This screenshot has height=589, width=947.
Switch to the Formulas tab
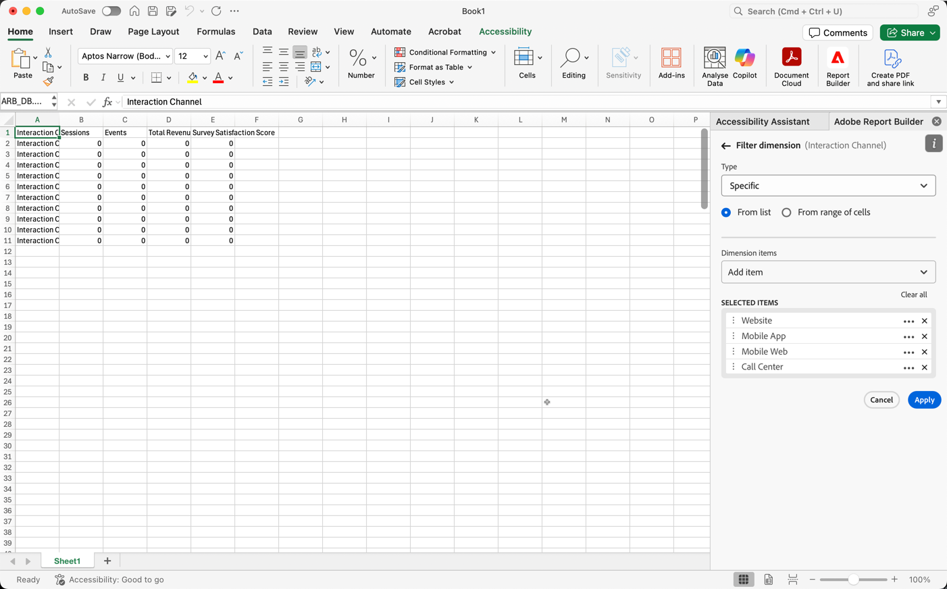[216, 32]
